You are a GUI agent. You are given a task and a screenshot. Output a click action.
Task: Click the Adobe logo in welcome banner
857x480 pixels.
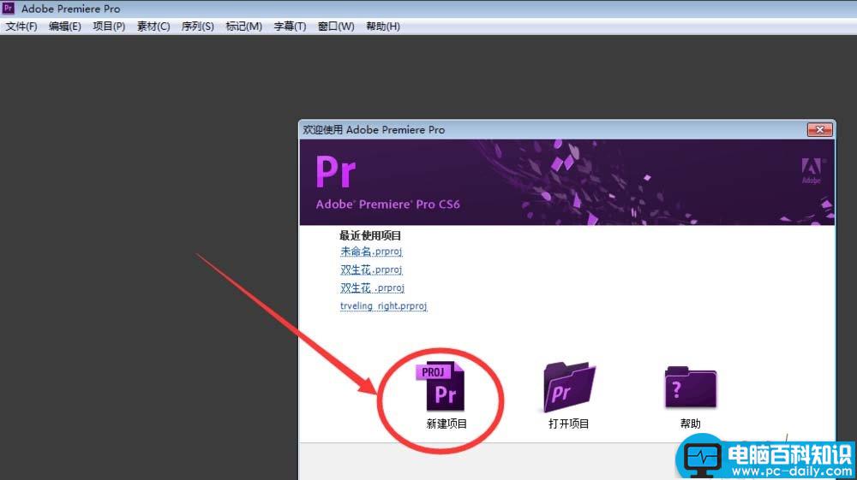coord(812,170)
